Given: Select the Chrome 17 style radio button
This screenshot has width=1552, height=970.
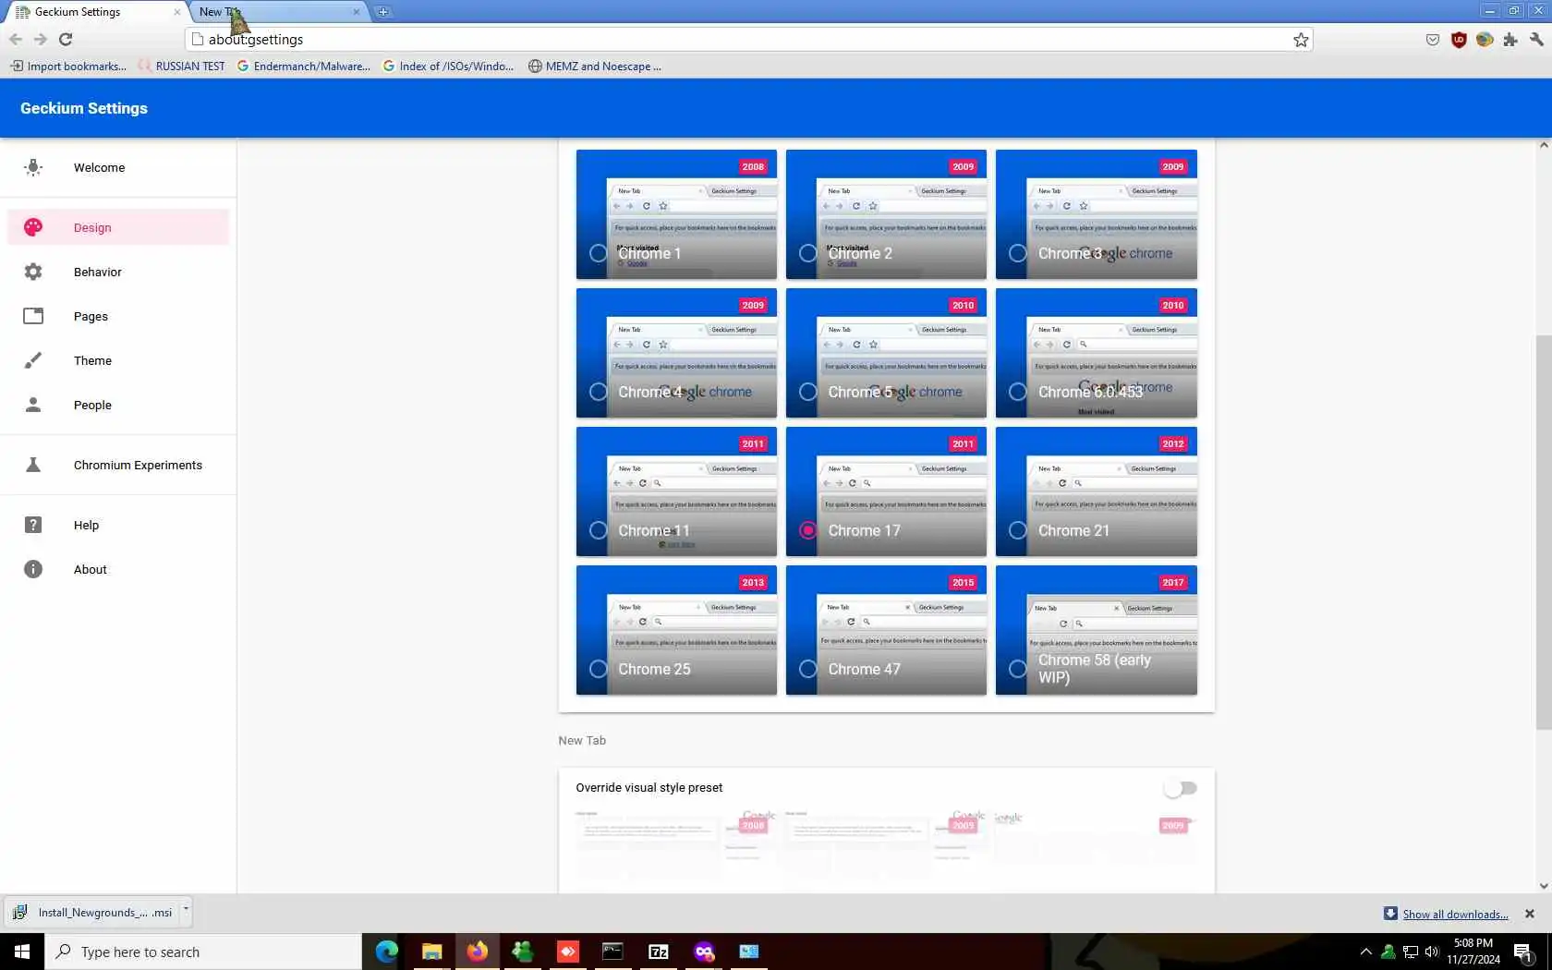Looking at the screenshot, I should click(x=808, y=530).
